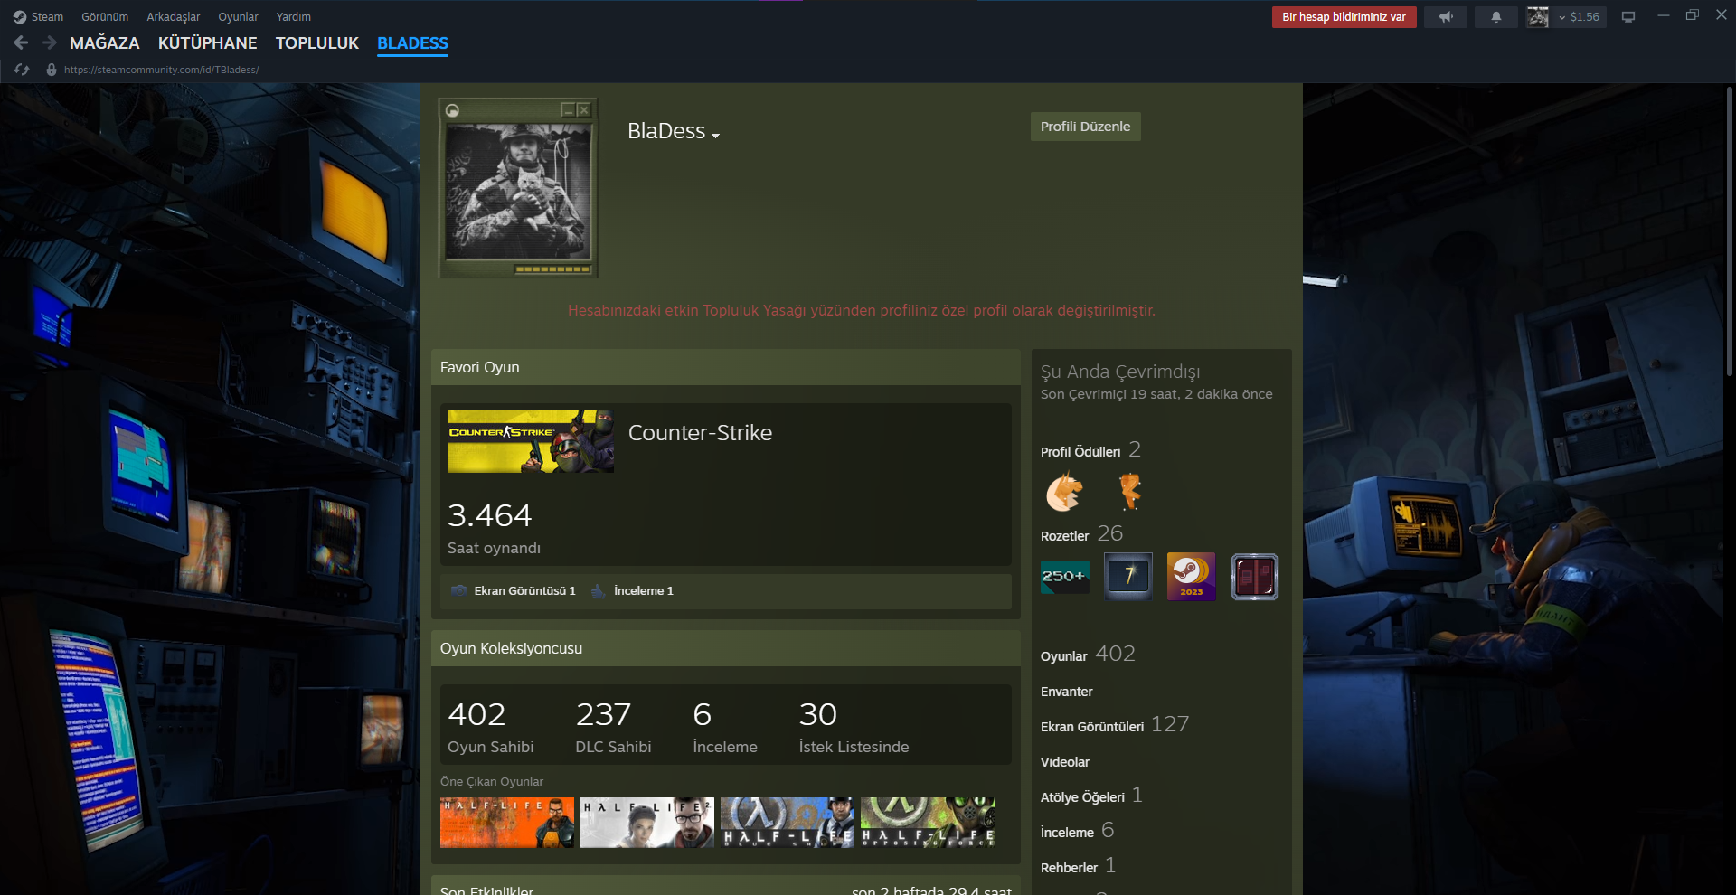This screenshot has height=895, width=1736.
Task: Open the İnceleme 6 sidebar link
Action: point(1077,831)
